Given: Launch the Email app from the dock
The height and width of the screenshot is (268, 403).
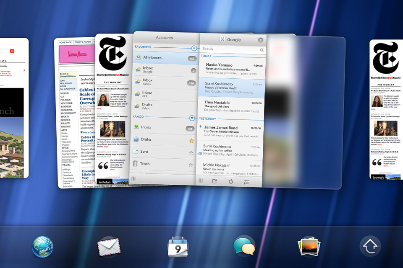Looking at the screenshot, I should click(108, 247).
